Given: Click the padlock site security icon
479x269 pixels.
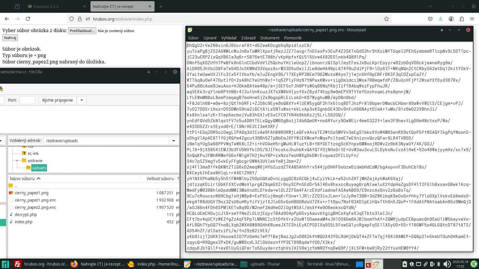Looking at the screenshot, I should pos(80,19).
